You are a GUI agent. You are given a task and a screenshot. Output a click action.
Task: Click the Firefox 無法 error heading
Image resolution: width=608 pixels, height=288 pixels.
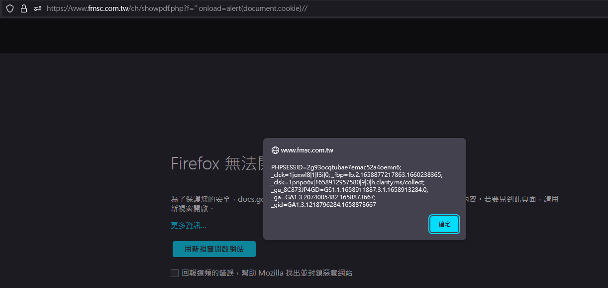[x=217, y=163]
